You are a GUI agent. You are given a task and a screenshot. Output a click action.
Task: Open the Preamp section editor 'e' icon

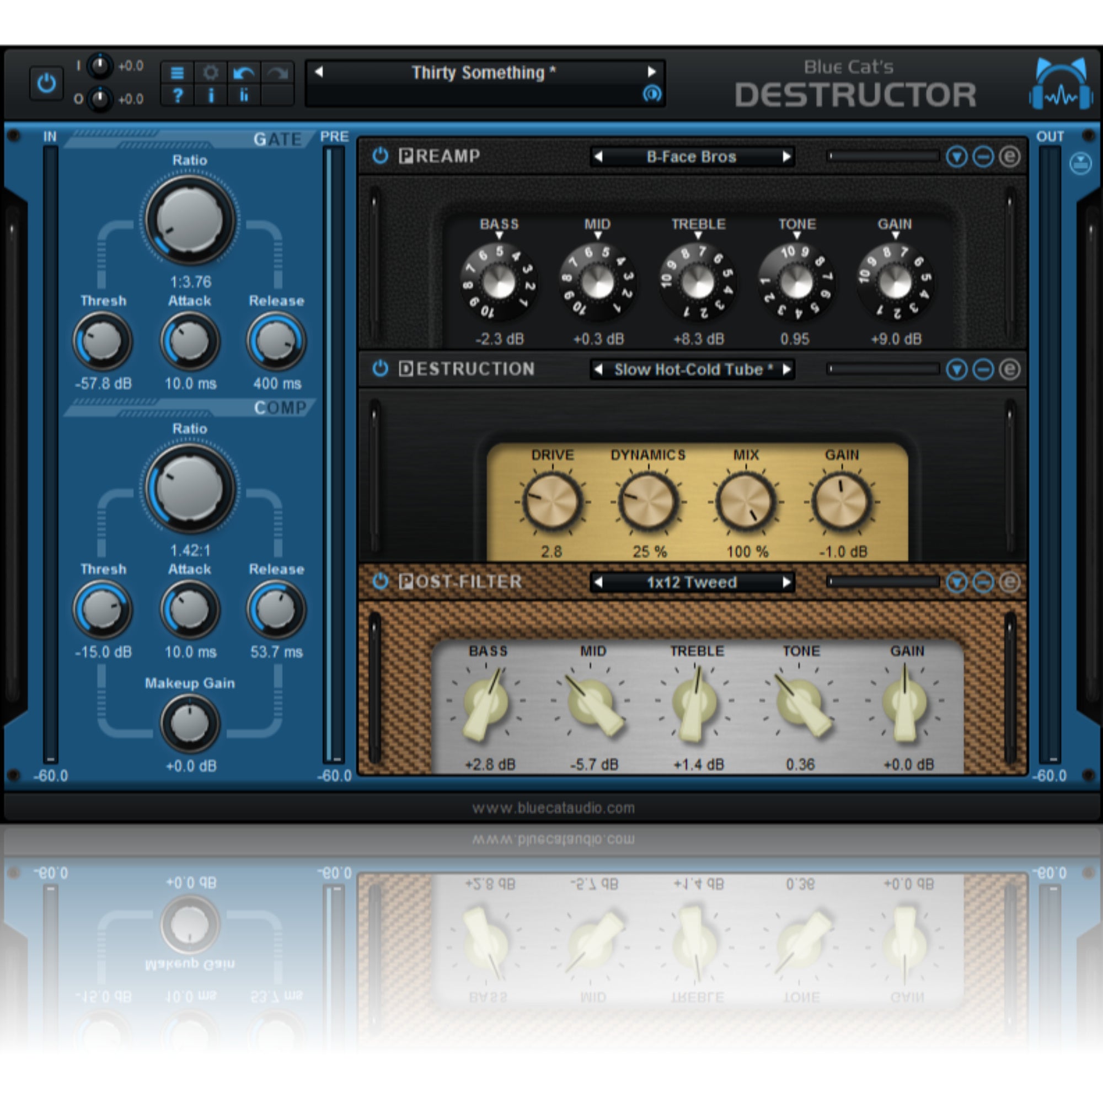coord(1009,157)
